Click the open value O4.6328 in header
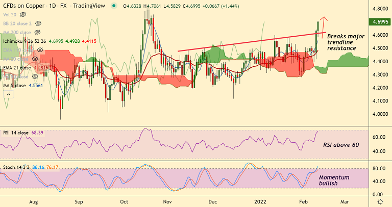Viewport: 392px width, 207px height. tap(132, 6)
